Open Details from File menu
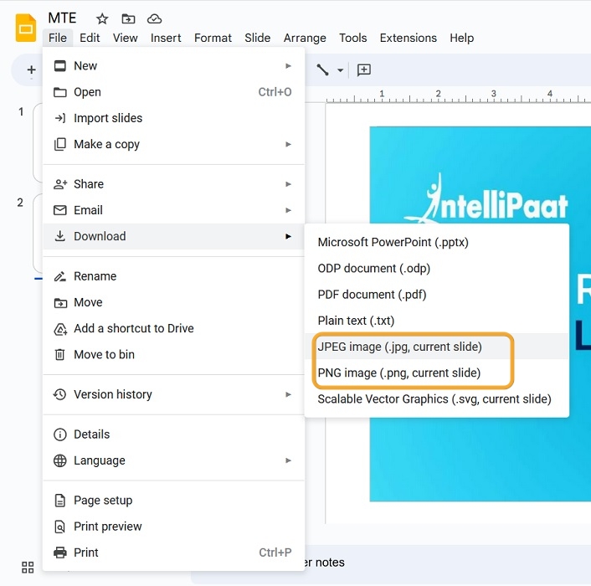Viewport: 591px width, 586px height. click(x=173, y=434)
